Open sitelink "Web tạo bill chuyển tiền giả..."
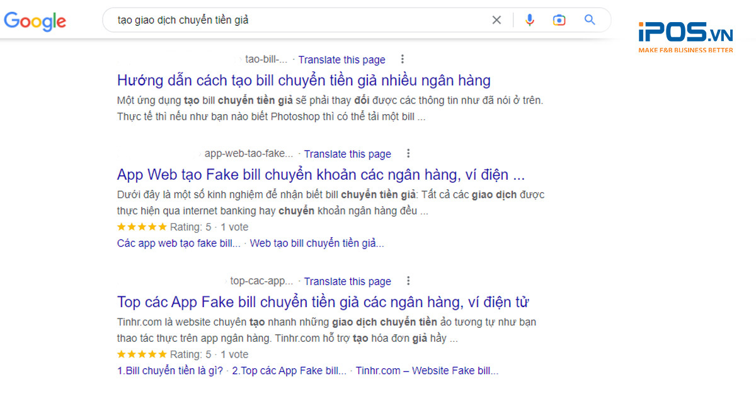This screenshot has height=396, width=756. (317, 243)
